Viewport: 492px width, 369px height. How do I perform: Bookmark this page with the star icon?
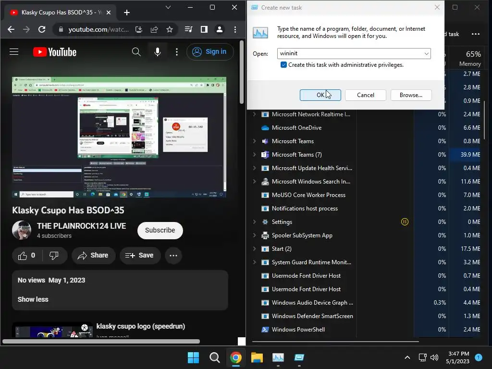pos(170,29)
